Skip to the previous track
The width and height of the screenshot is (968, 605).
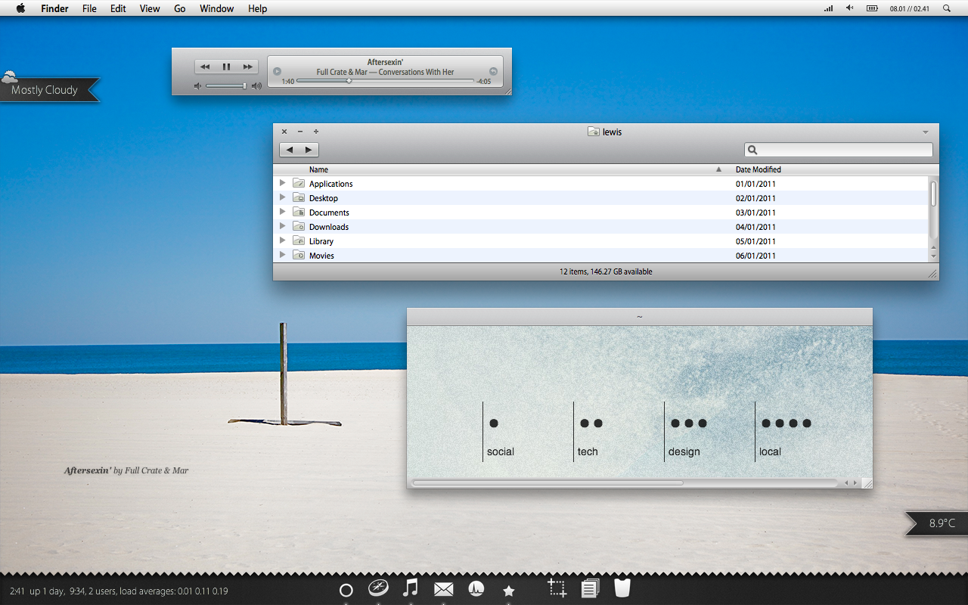click(205, 67)
